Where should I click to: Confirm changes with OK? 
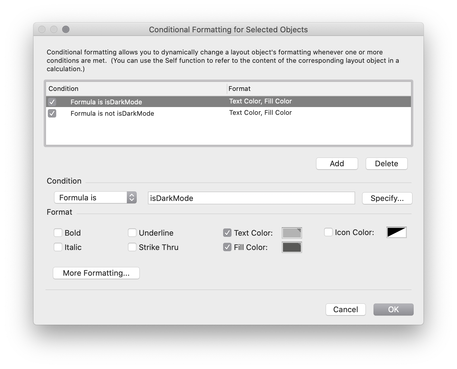[393, 309]
